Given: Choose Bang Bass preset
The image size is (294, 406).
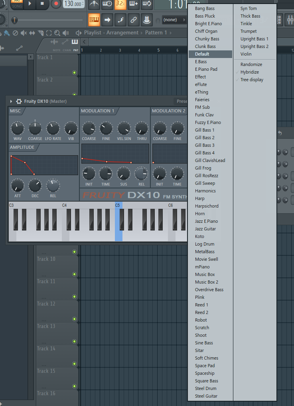Looking at the screenshot, I should pyautogui.click(x=210, y=8).
